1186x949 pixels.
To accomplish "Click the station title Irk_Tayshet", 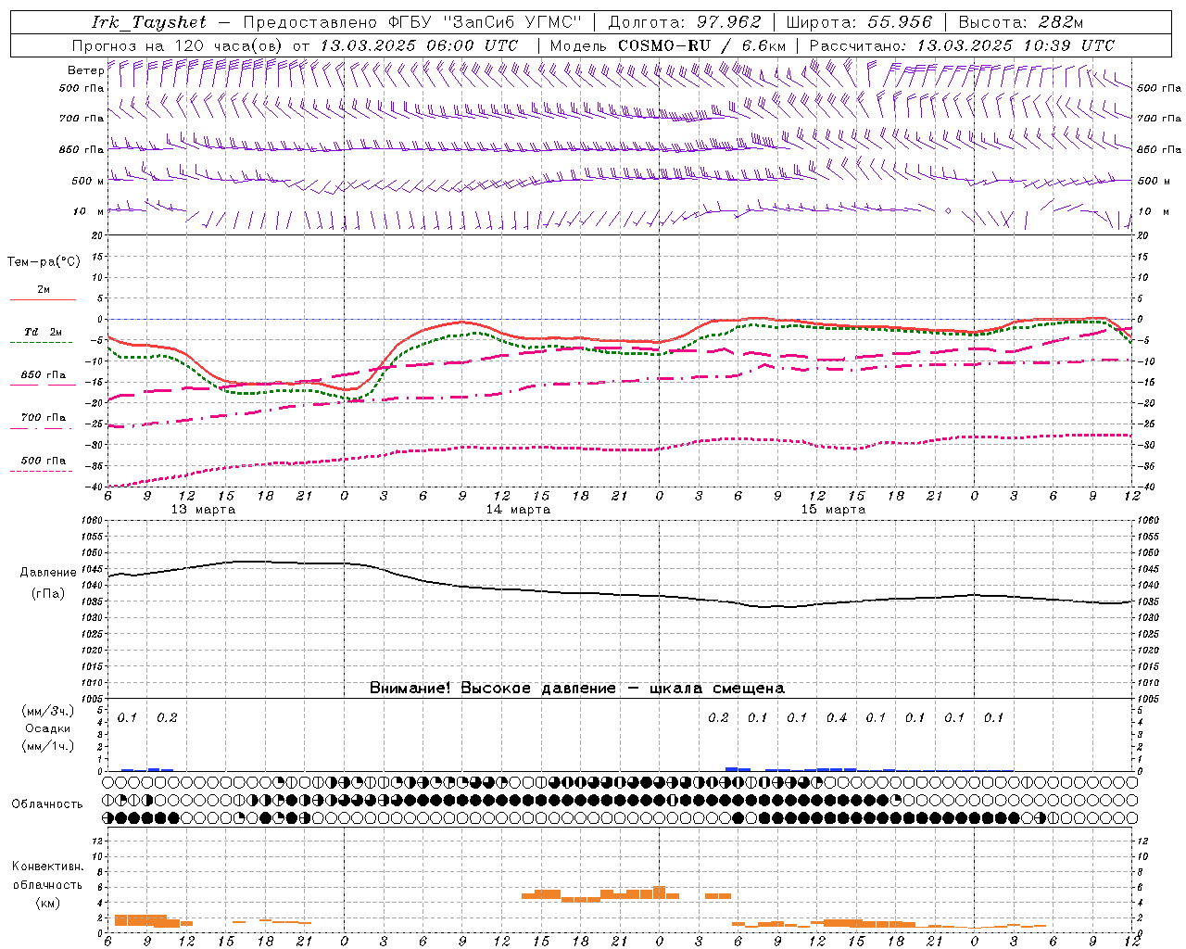I will [149, 22].
